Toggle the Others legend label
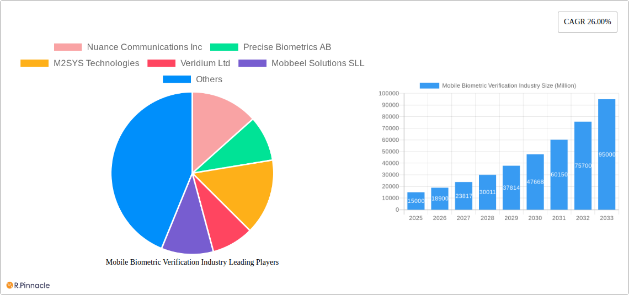The width and height of the screenshot is (629, 295). tap(209, 79)
